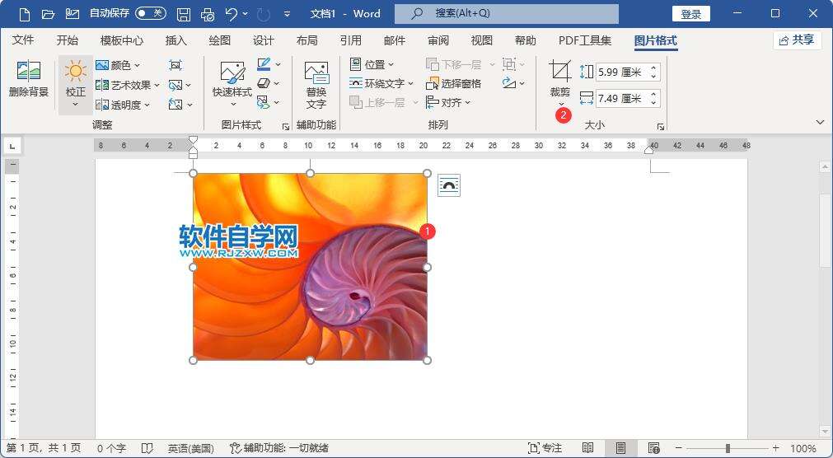Select the 图片格式 tab
Viewport: 833px width, 458px height.
[656, 40]
